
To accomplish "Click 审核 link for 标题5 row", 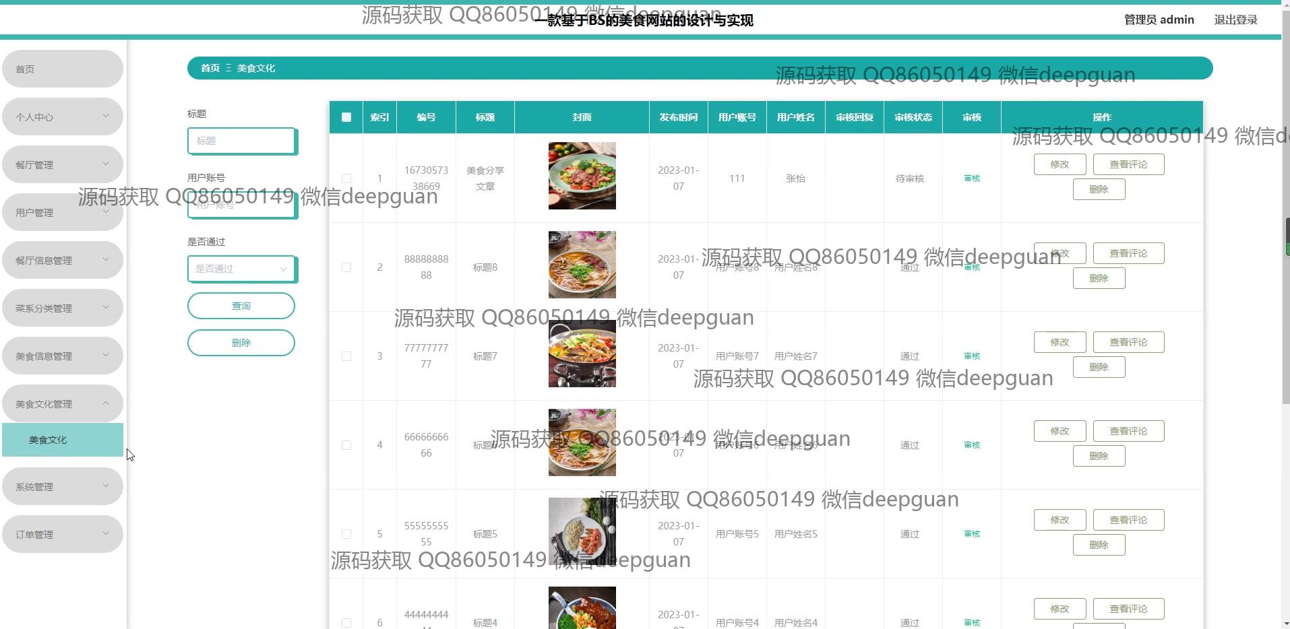I will tap(972, 534).
